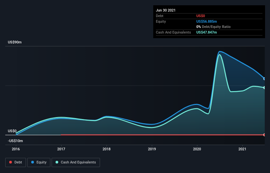Click the Equity row label in tooltip
Image resolution: width=270 pixels, height=173 pixels.
(161, 21)
